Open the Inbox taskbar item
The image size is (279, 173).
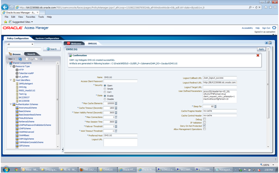30,169
